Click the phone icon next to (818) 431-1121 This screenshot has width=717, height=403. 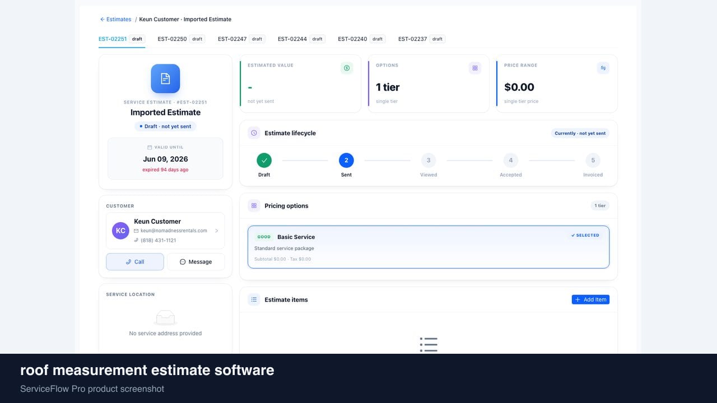click(136, 240)
